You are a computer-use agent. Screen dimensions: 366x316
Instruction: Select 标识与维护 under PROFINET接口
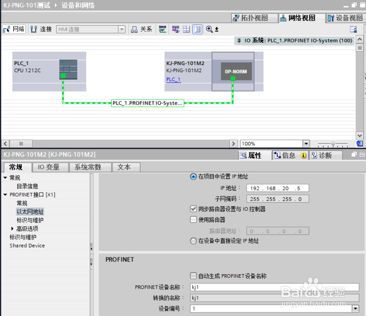coord(30,220)
